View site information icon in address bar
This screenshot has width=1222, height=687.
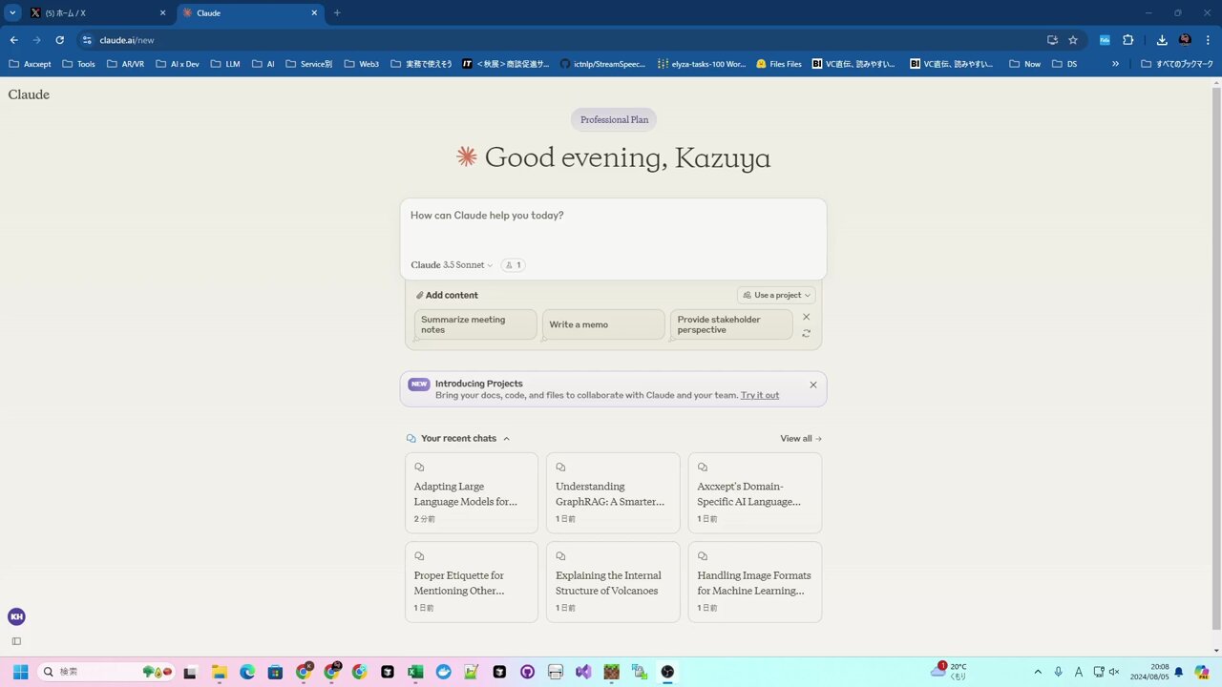tap(87, 40)
